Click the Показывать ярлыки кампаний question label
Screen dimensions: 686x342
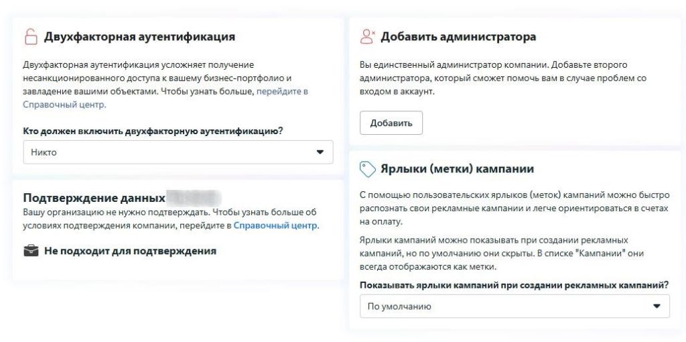514,285
